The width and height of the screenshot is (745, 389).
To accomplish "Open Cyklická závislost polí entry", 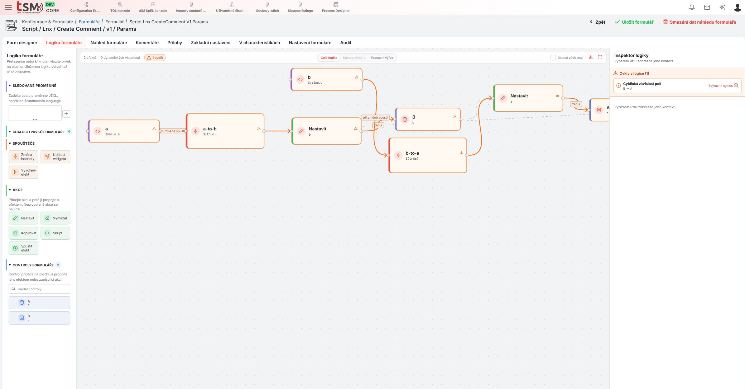I will [677, 86].
